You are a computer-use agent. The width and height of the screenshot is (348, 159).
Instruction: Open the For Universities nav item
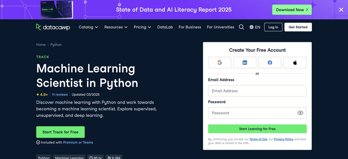coord(220,27)
